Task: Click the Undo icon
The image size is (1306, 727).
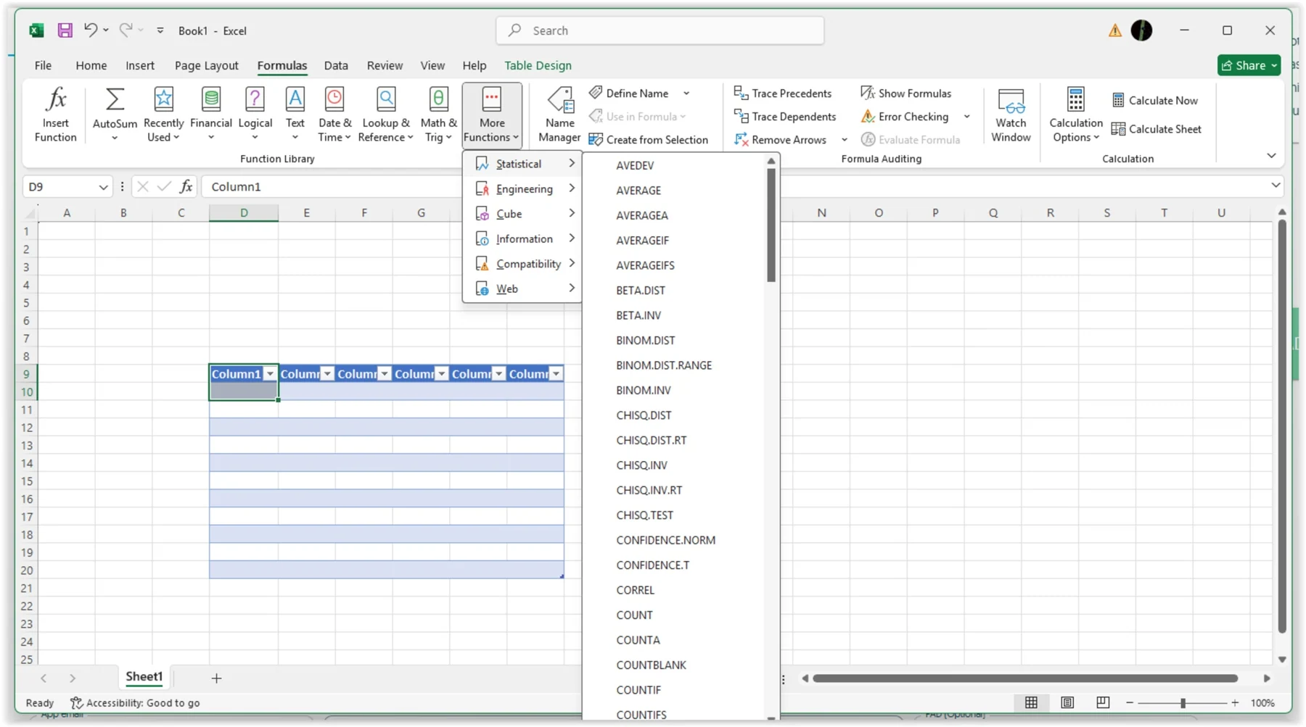Action: 90,30
